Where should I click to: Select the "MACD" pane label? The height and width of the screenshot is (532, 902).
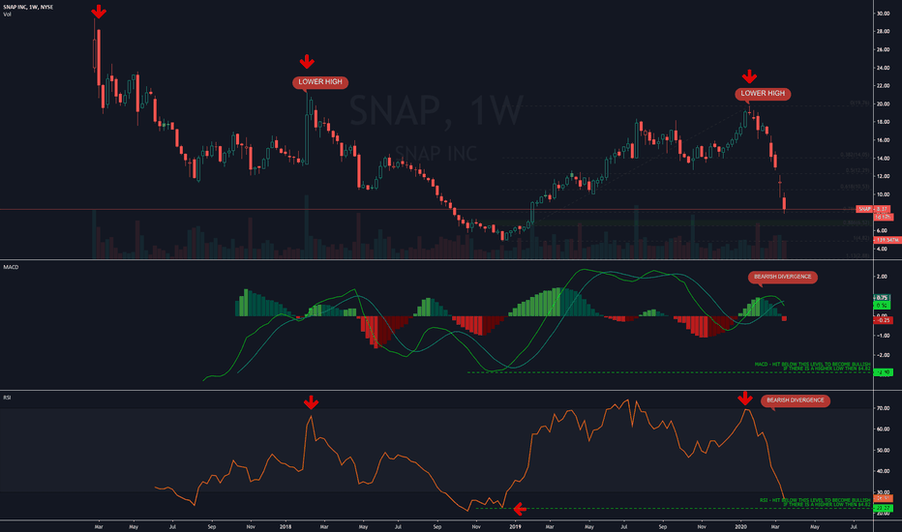[11, 267]
